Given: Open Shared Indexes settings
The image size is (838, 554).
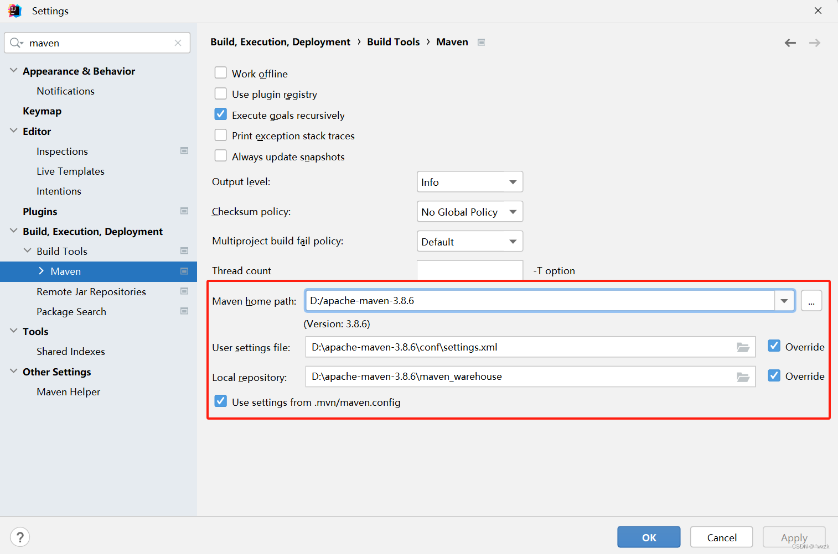Looking at the screenshot, I should pos(71,352).
